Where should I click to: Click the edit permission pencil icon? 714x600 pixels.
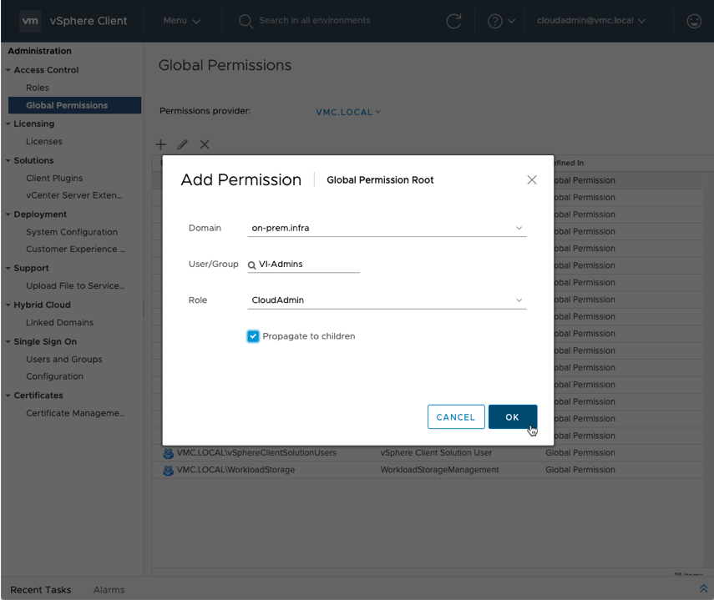[x=183, y=144]
